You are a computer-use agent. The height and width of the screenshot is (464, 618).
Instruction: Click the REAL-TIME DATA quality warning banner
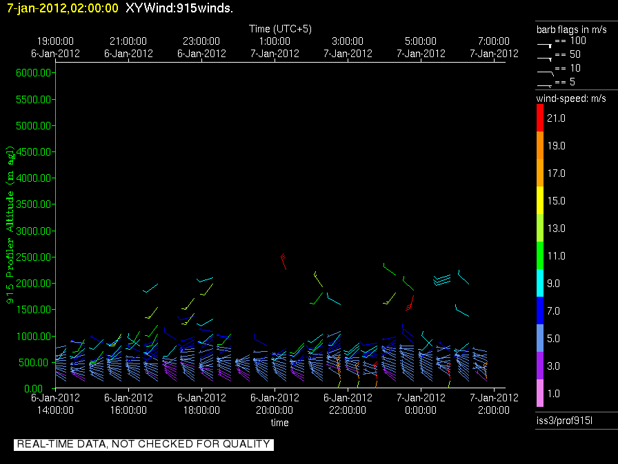point(143,444)
